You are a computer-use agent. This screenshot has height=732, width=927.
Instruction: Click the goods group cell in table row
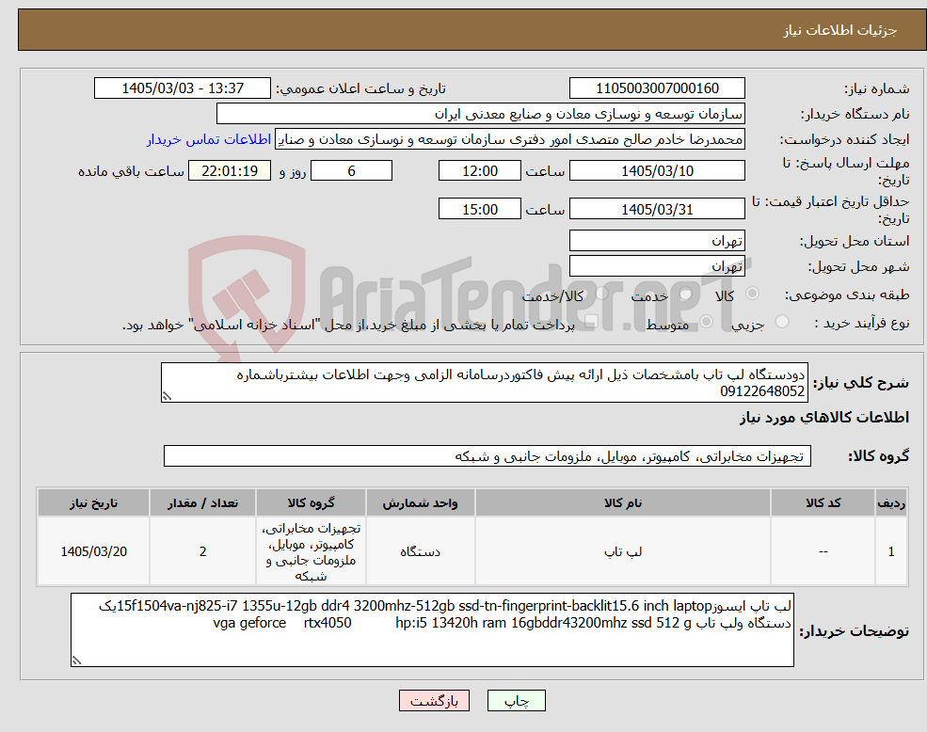pos(311,551)
